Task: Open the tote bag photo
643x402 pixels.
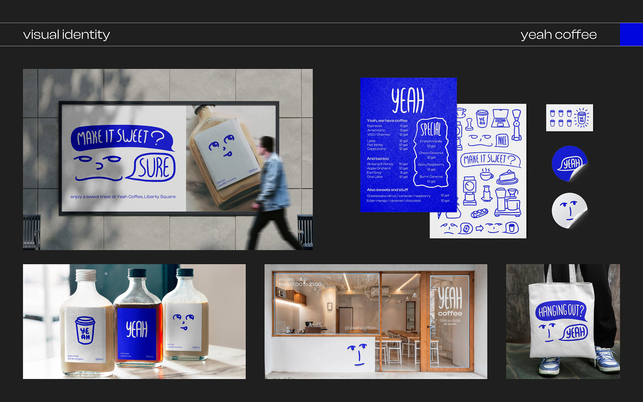Action: (563, 322)
